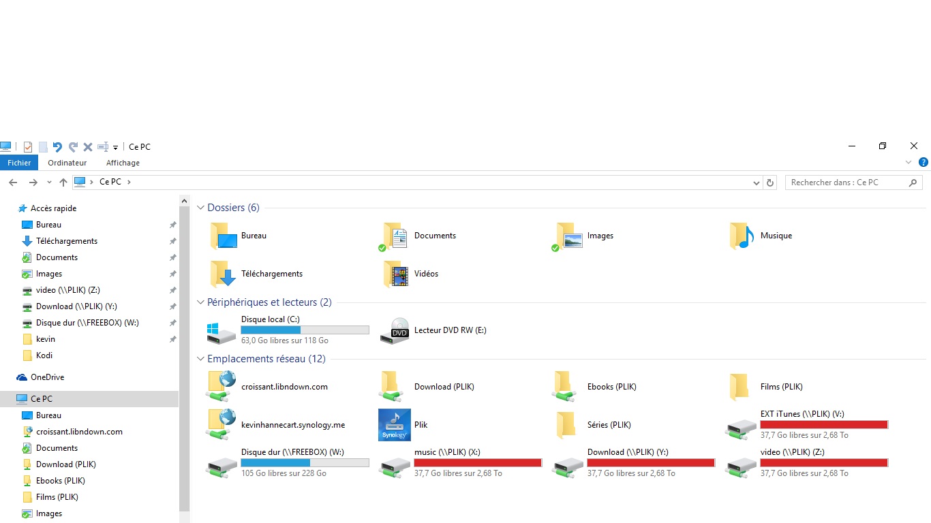Select OneDrive in the navigation pane
Viewport: 931px width, 523px height.
(x=47, y=377)
